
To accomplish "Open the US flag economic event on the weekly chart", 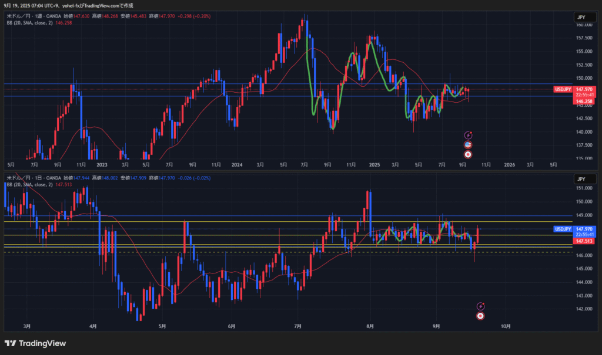I will [x=468, y=145].
